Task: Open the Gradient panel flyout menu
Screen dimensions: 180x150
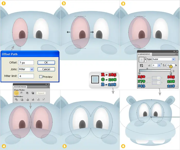Action: tap(176, 54)
